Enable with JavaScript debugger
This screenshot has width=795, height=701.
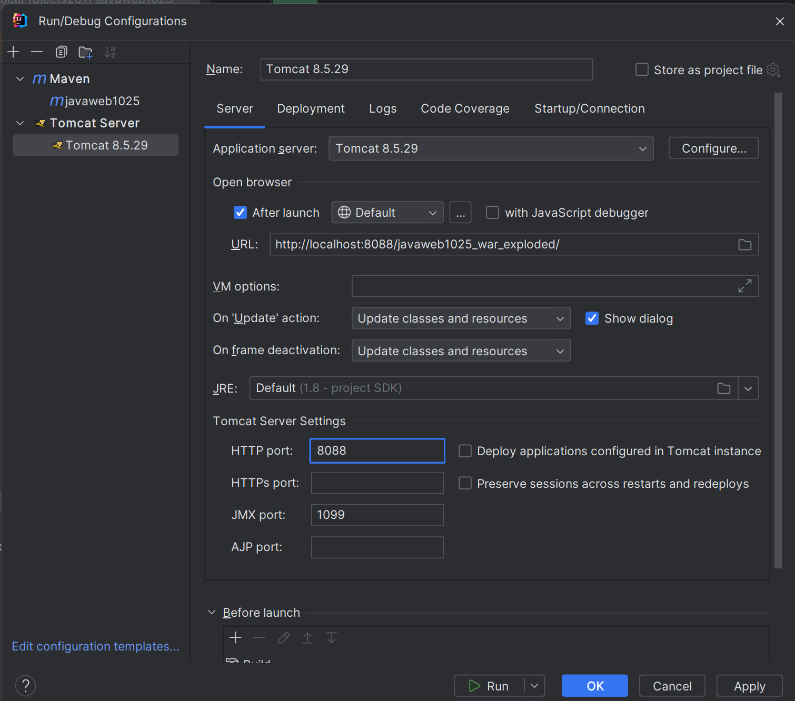click(x=492, y=213)
